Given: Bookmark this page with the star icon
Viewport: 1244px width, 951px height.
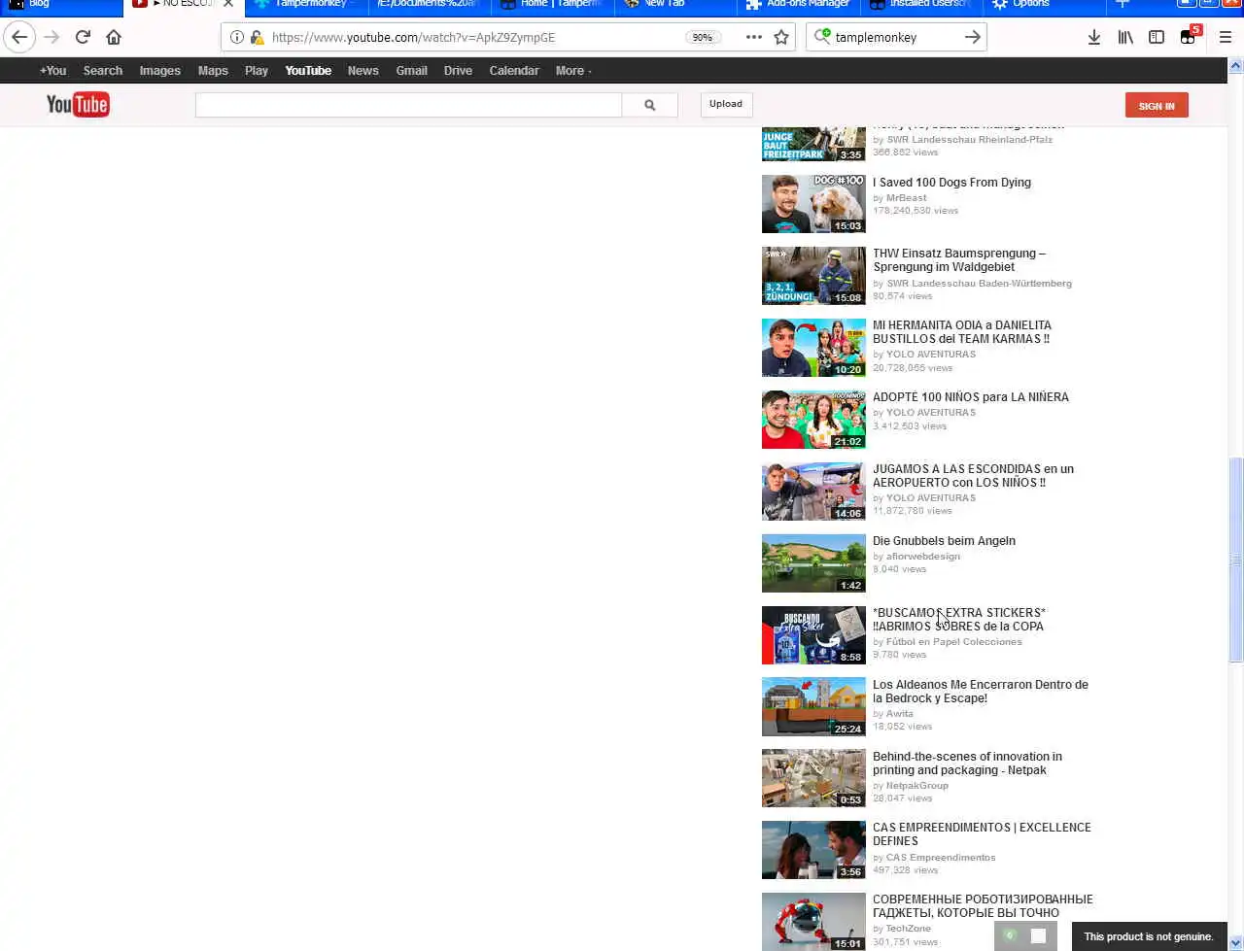Looking at the screenshot, I should pos(781,37).
